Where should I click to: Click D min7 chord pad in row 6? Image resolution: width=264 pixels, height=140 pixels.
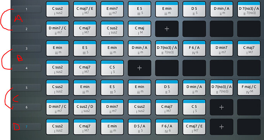tap(112, 107)
